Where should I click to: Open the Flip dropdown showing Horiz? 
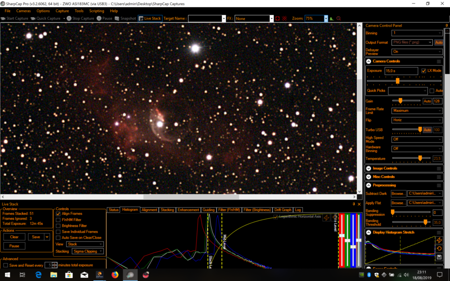tap(417, 120)
